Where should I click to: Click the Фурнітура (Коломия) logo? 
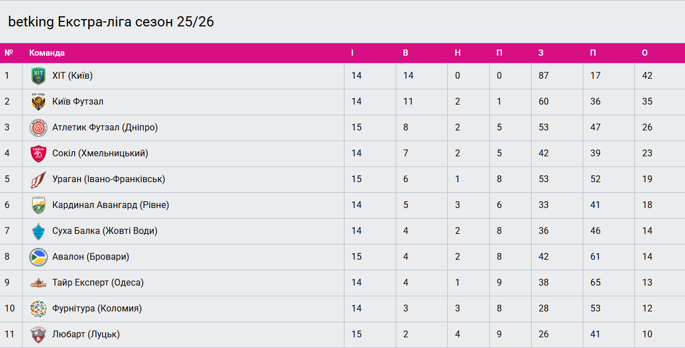(38, 309)
